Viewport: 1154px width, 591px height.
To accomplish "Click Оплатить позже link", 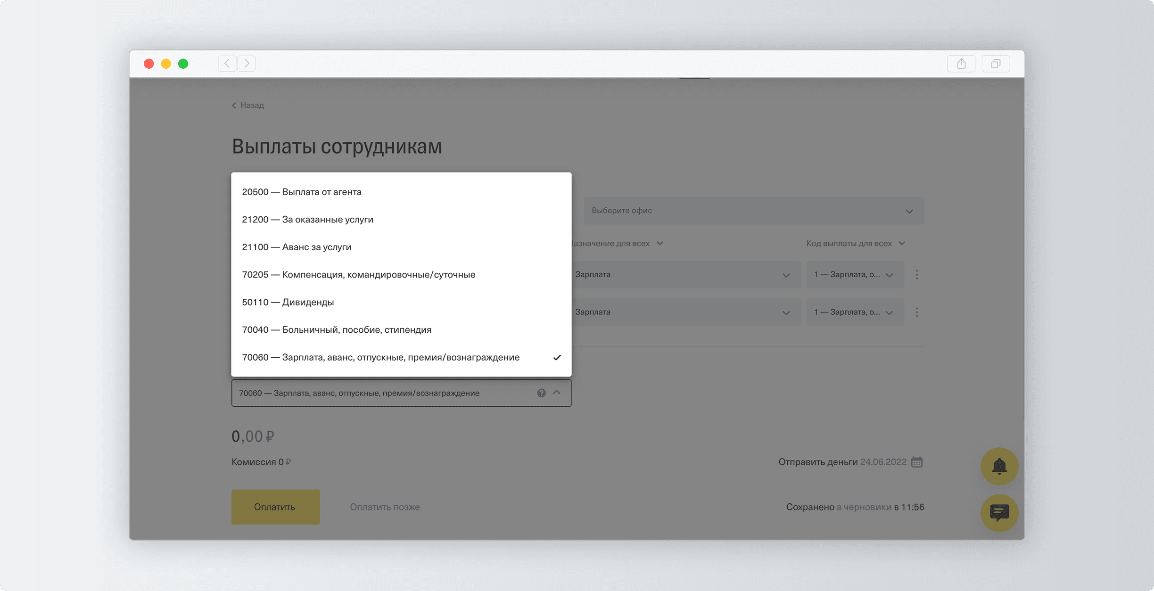I will click(x=385, y=507).
